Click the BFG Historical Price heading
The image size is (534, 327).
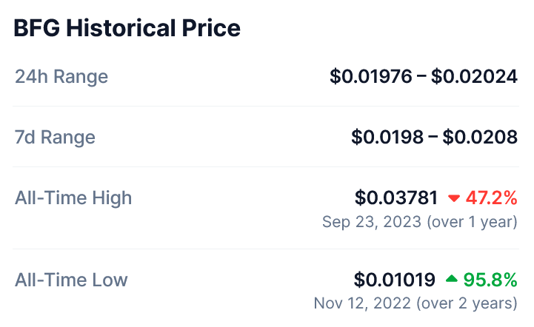click(127, 28)
